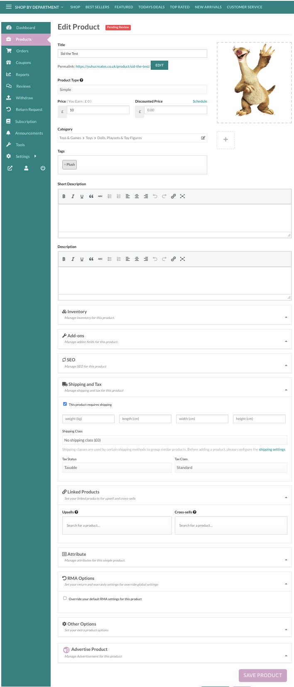This screenshot has height=687, width=294.
Task: Click the visit store external link icon
Action: pos(10,168)
